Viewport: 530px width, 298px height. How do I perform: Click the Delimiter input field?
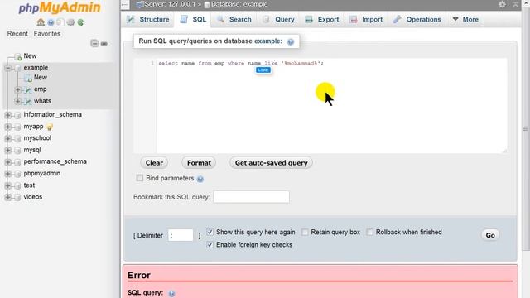pyautogui.click(x=181, y=235)
